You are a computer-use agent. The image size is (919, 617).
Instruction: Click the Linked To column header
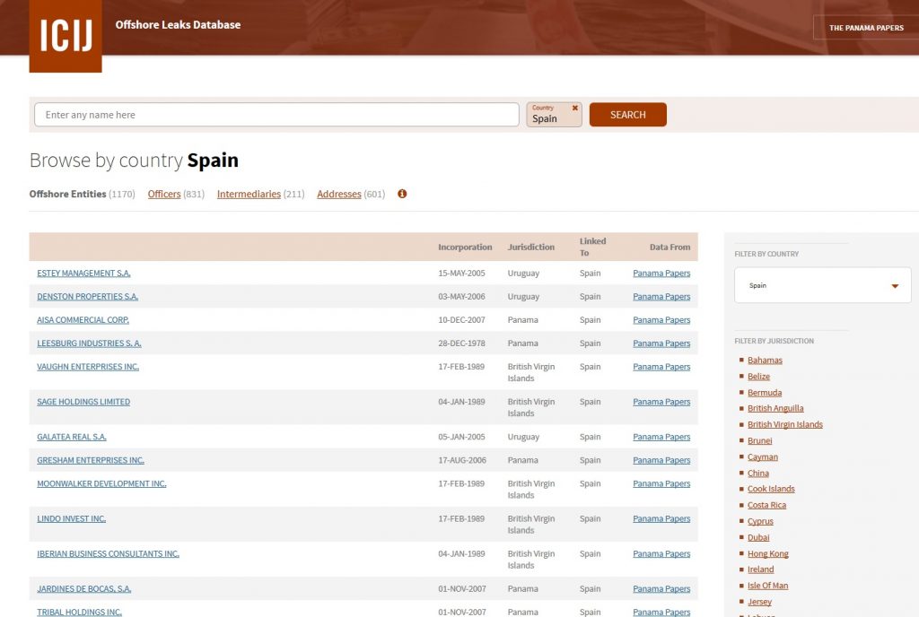point(592,247)
